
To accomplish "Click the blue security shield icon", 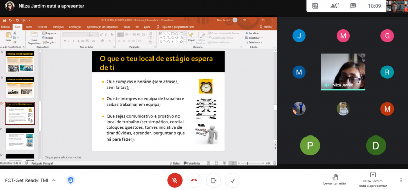I will point(71,180).
